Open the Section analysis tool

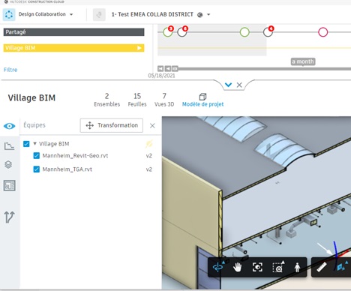[341, 267]
